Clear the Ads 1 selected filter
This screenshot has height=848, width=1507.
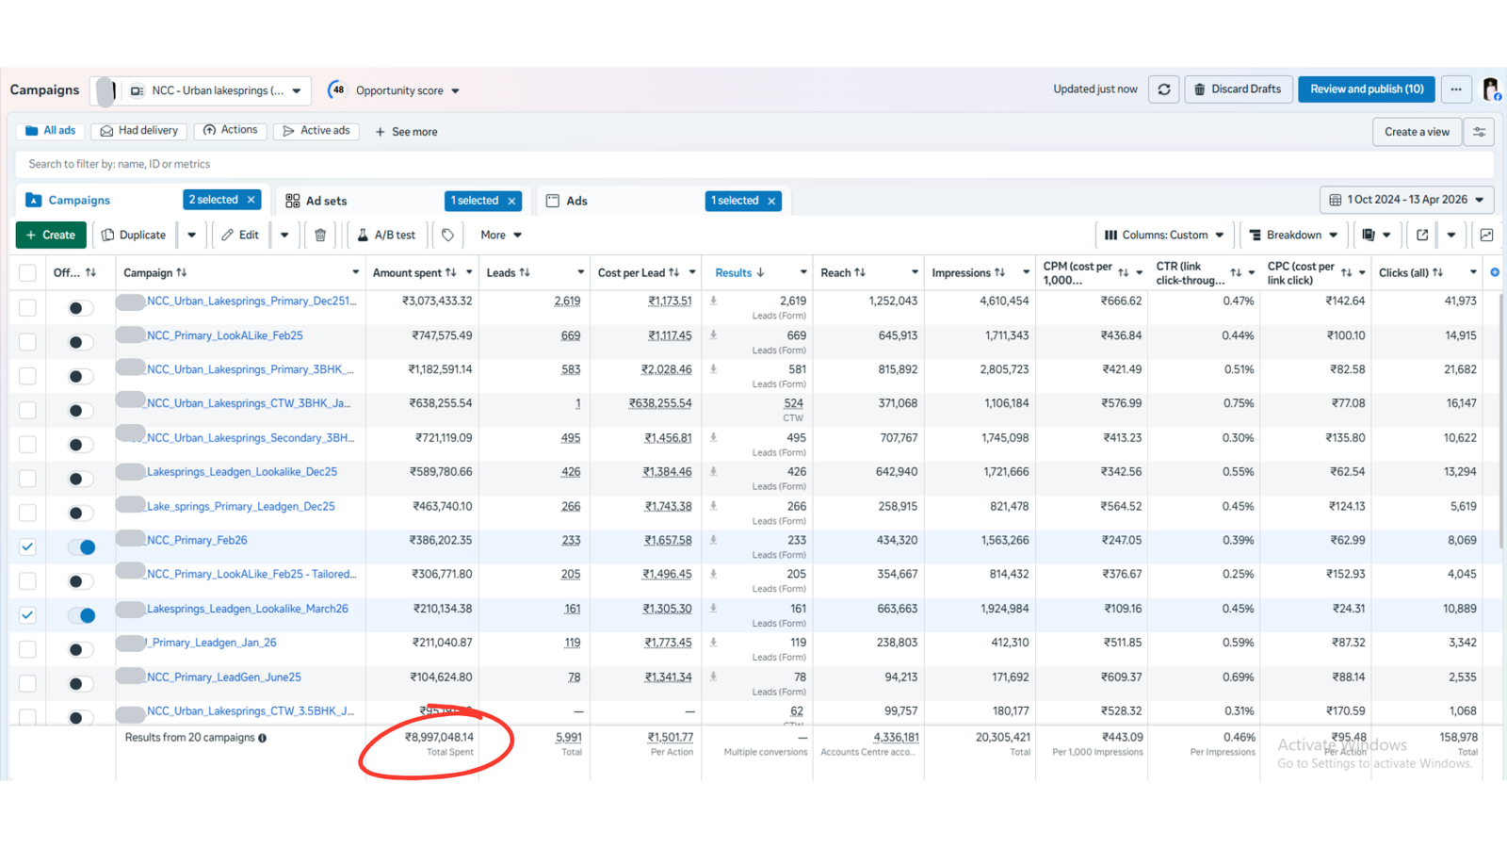pyautogui.click(x=772, y=201)
